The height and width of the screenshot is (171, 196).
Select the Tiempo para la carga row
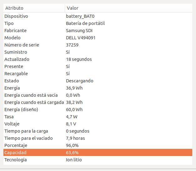98,131
